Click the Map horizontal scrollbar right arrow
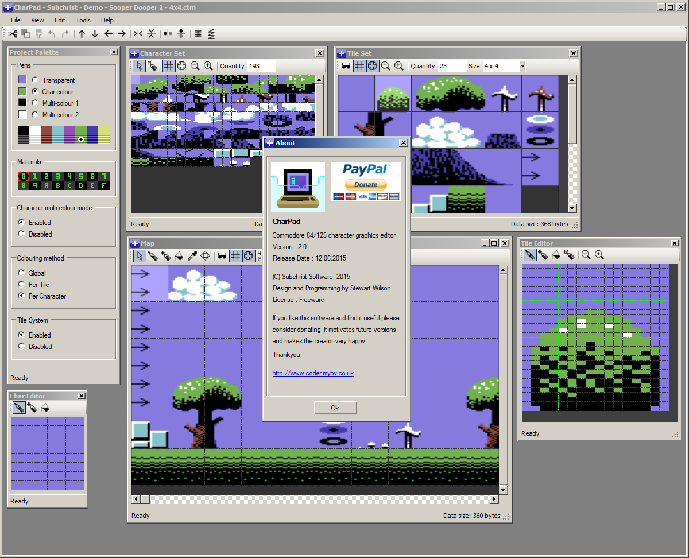Image resolution: width=689 pixels, height=558 pixels. (494, 499)
